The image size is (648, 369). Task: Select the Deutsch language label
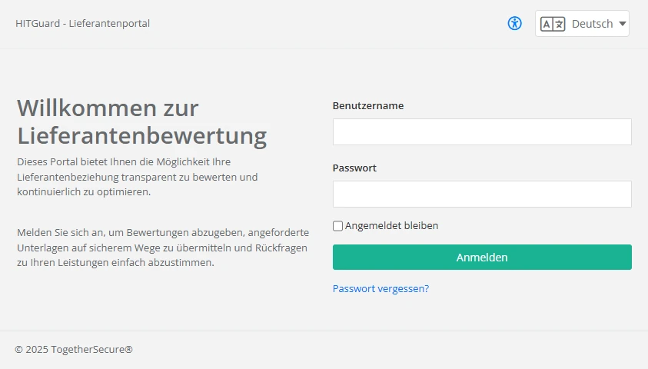click(592, 24)
